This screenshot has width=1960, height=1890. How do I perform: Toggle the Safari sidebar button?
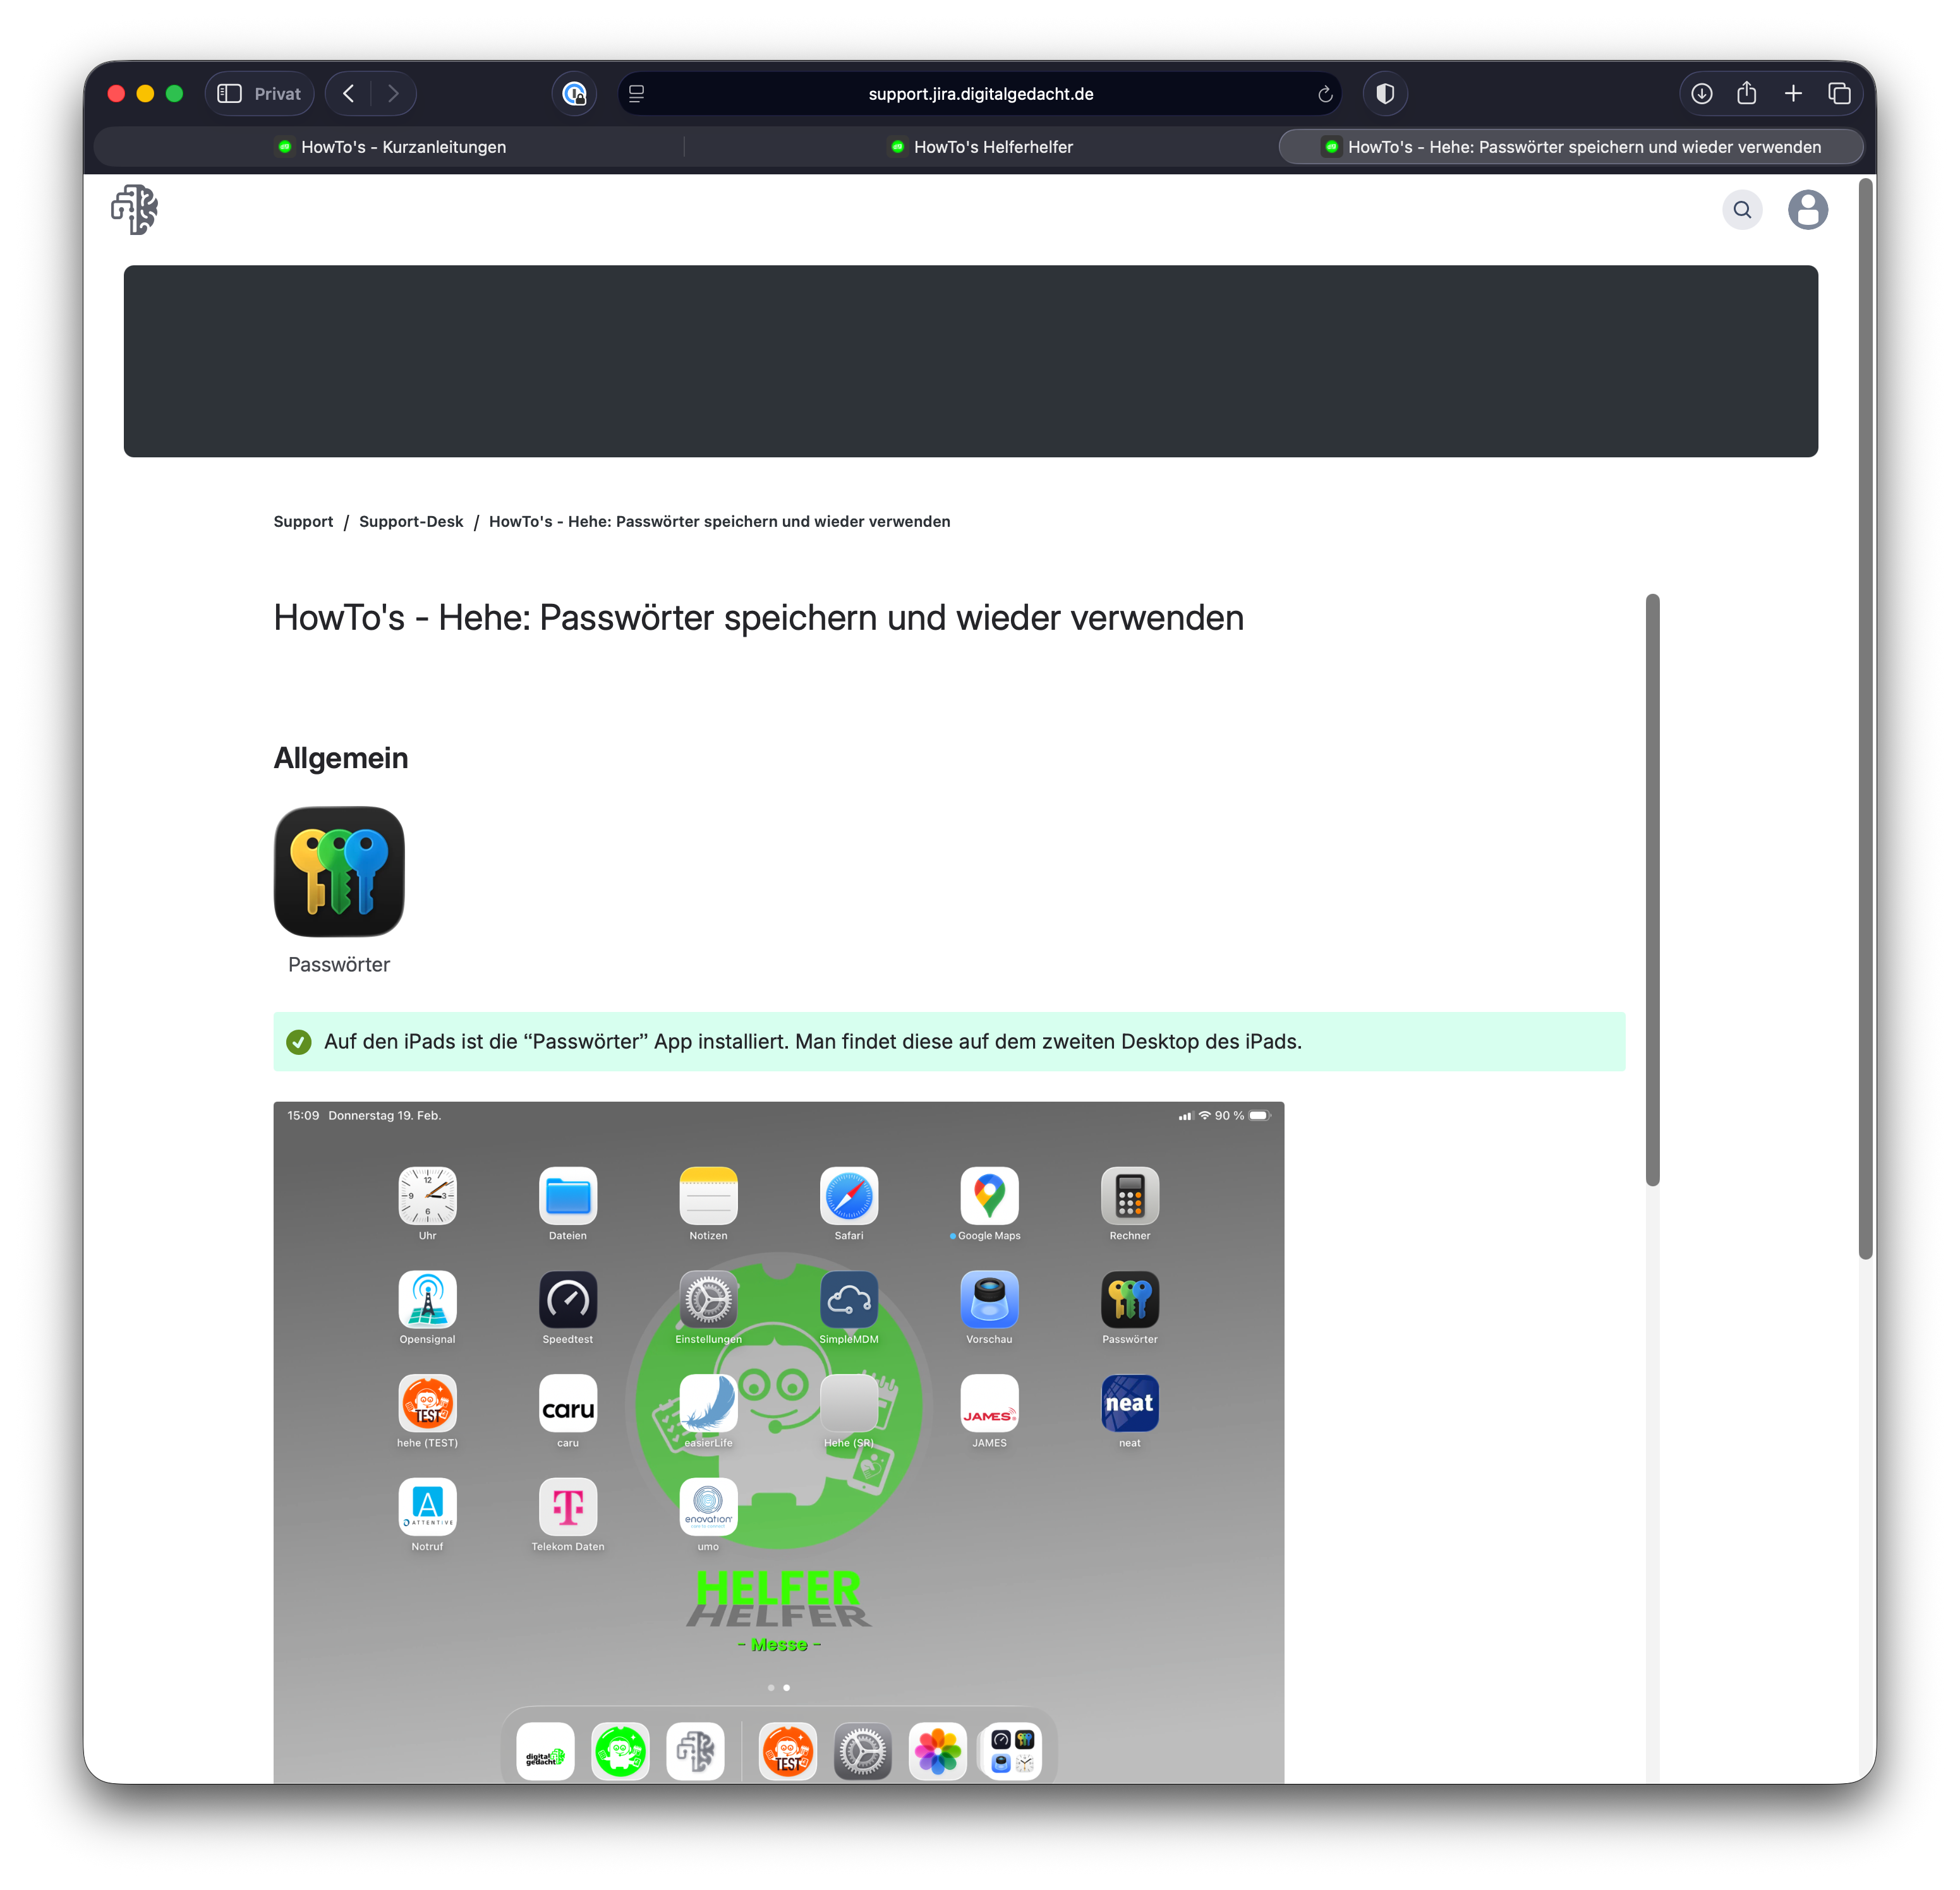230,93
